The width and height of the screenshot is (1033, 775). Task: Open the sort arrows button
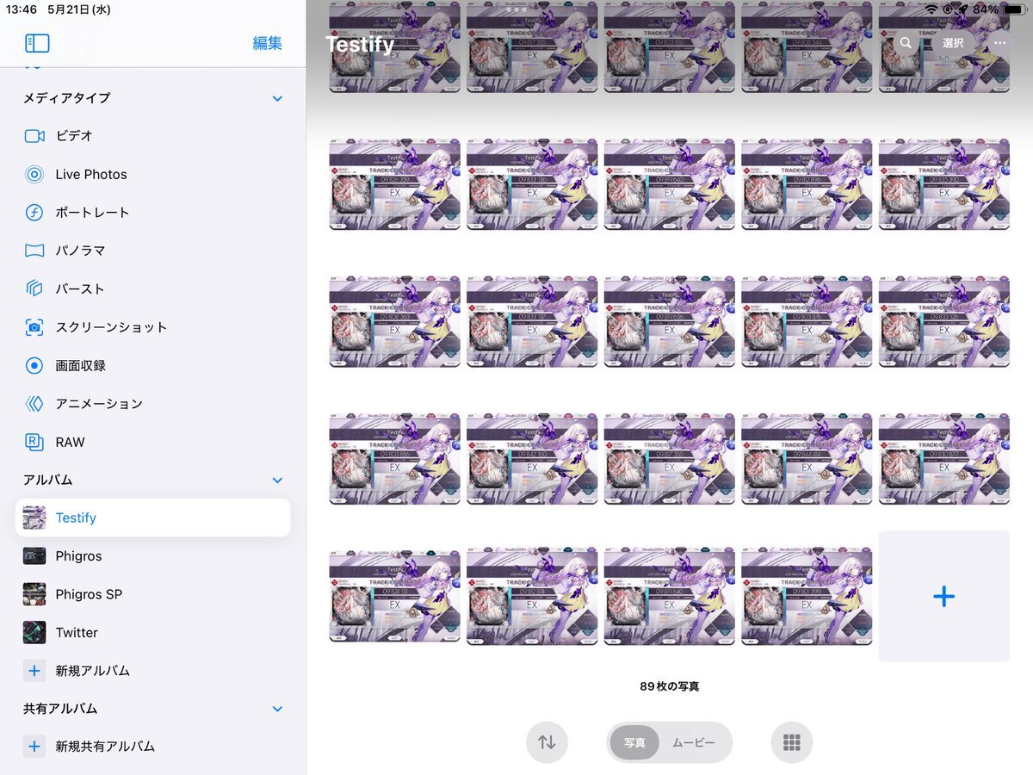tap(547, 742)
